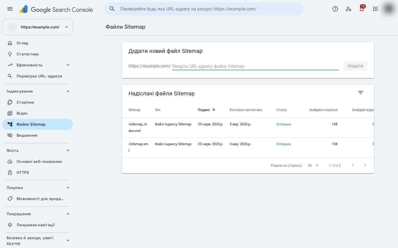Open Відео indexing report
398x248 pixels.
pos(38,113)
